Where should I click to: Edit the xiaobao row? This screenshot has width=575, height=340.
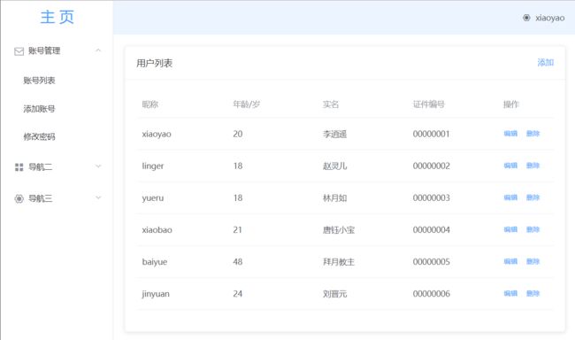pyautogui.click(x=510, y=229)
